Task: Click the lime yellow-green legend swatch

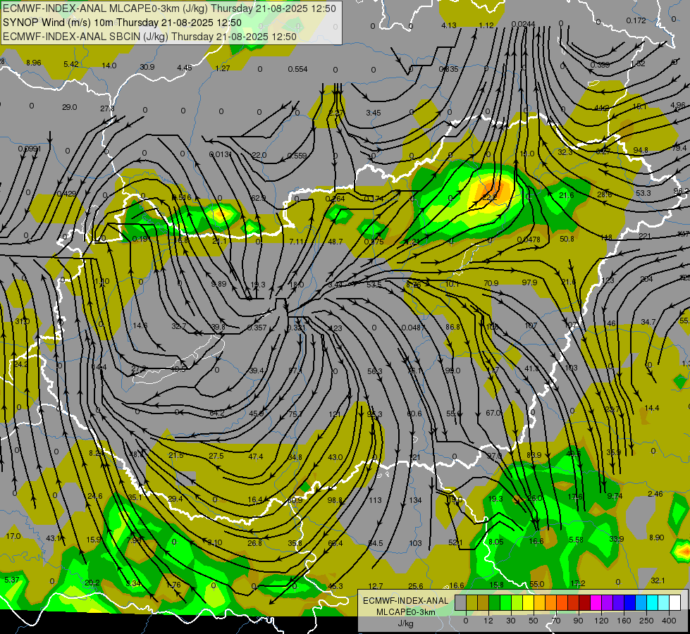Action: point(517,602)
